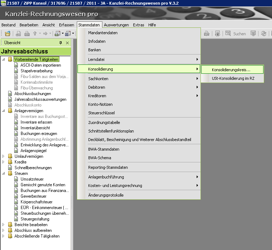This screenshot has height=250, width=272.
Task: Open the dropdown arrow beside the right arrow
Action: 50,33
